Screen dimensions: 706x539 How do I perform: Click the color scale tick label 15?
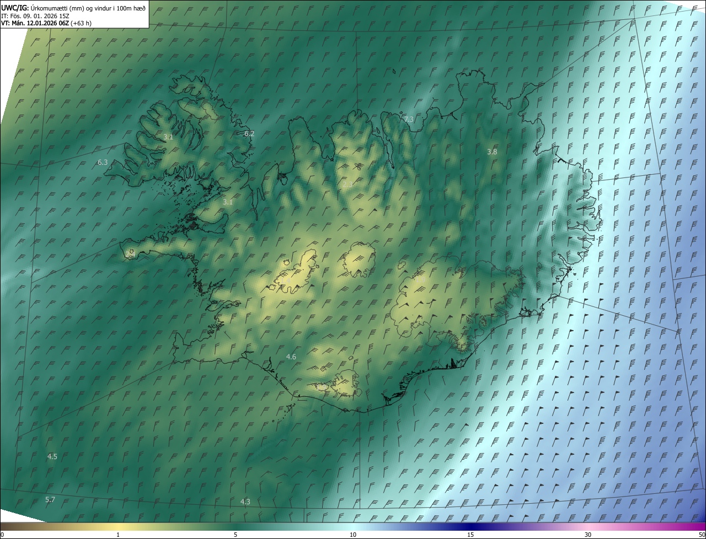(470, 535)
